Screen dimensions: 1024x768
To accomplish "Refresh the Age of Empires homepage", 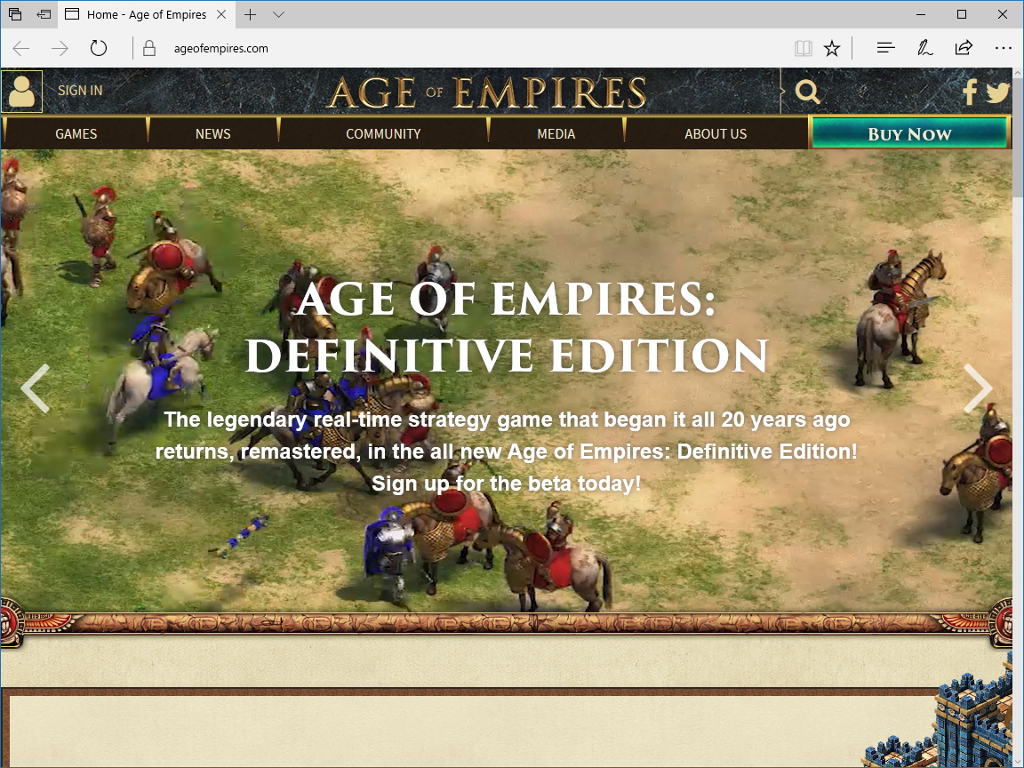I will pyautogui.click(x=98, y=48).
